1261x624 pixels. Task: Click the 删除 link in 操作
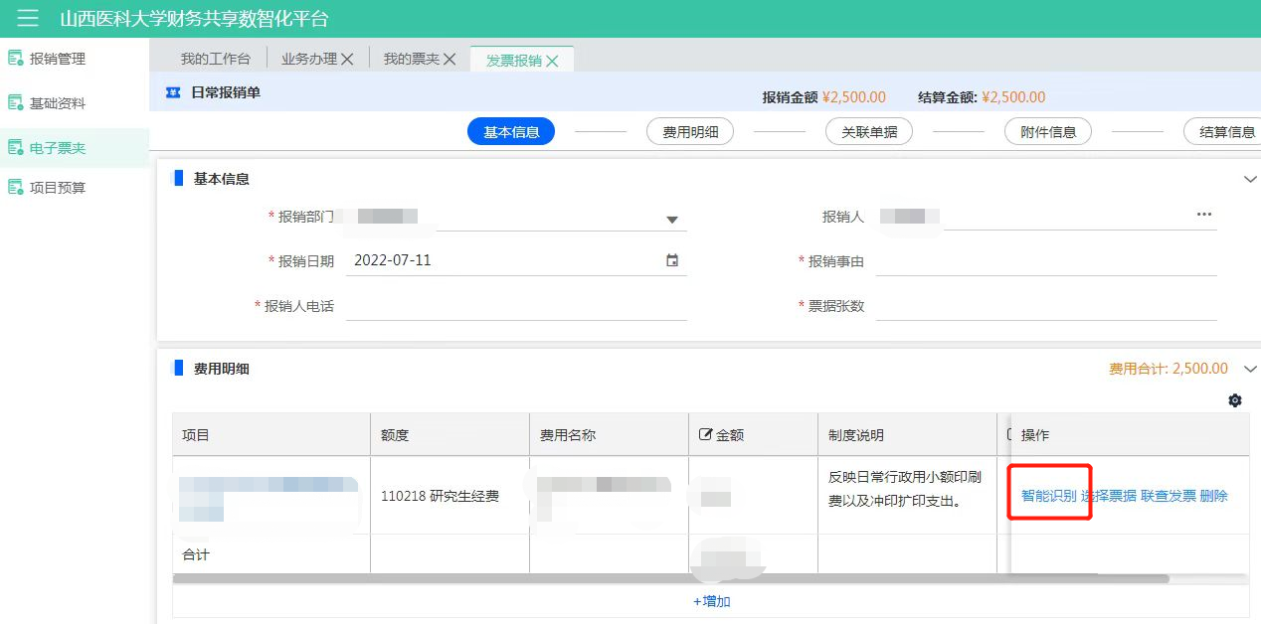coord(1213,496)
